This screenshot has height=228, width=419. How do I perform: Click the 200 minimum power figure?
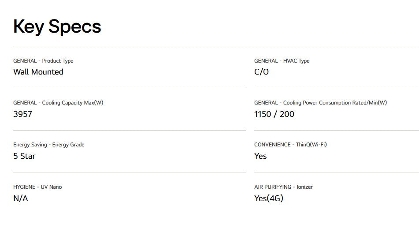(x=287, y=114)
